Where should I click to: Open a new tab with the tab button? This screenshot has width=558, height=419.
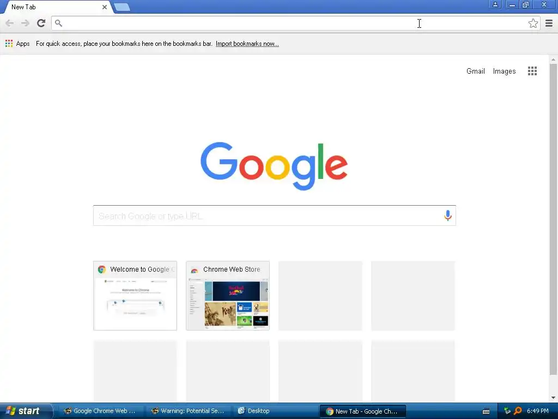pos(122,7)
